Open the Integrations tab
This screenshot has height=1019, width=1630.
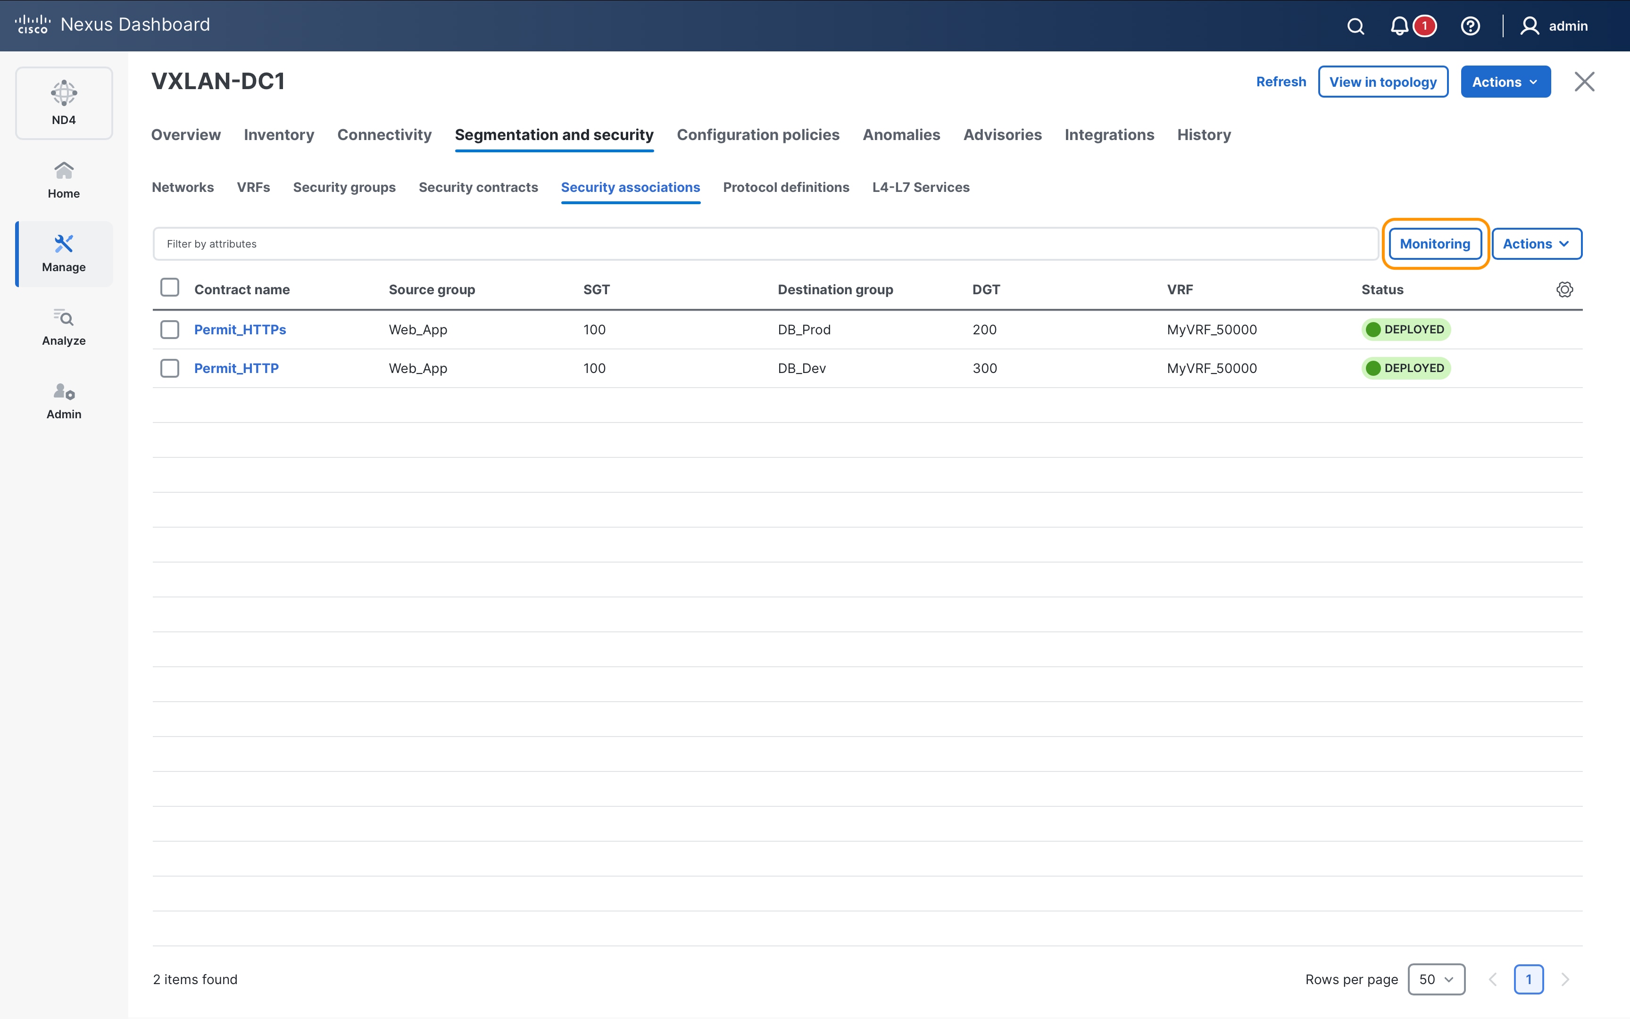tap(1109, 135)
